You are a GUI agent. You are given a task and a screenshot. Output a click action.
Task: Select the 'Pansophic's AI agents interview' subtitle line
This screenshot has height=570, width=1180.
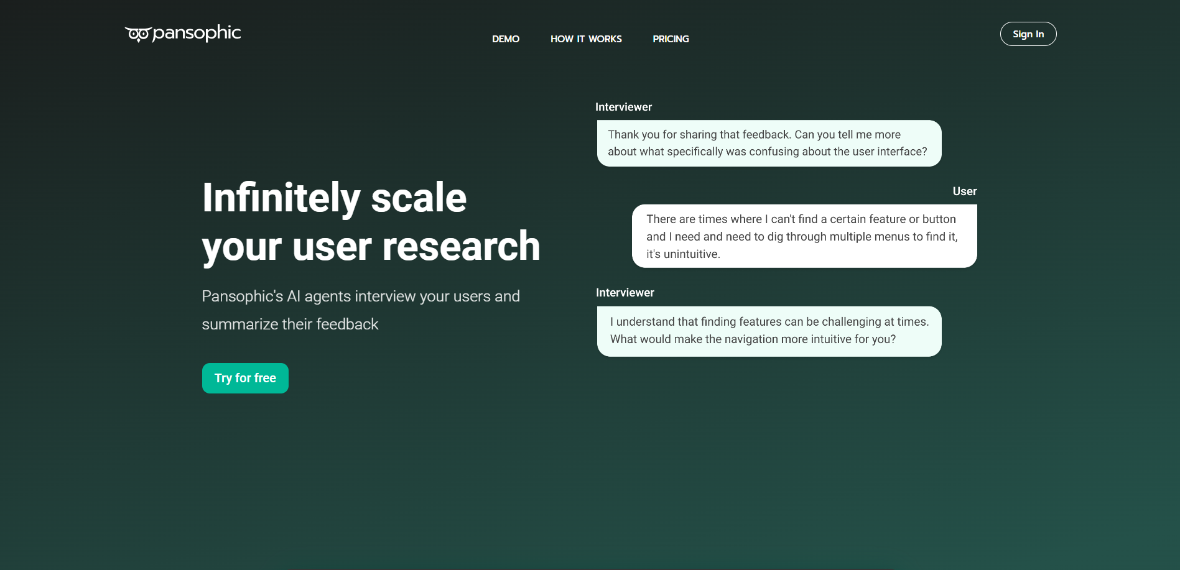(x=360, y=296)
